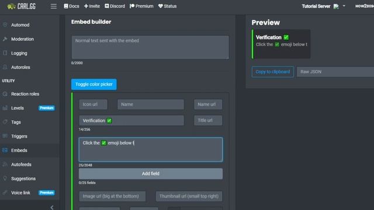This screenshot has height=210, width=374.
Task: Focus the normal text embed textarea
Action: point(150,47)
